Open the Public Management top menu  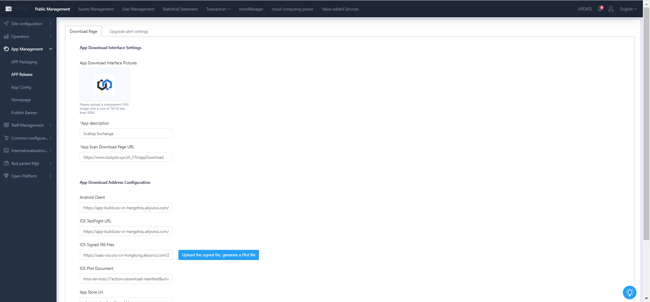click(x=52, y=9)
